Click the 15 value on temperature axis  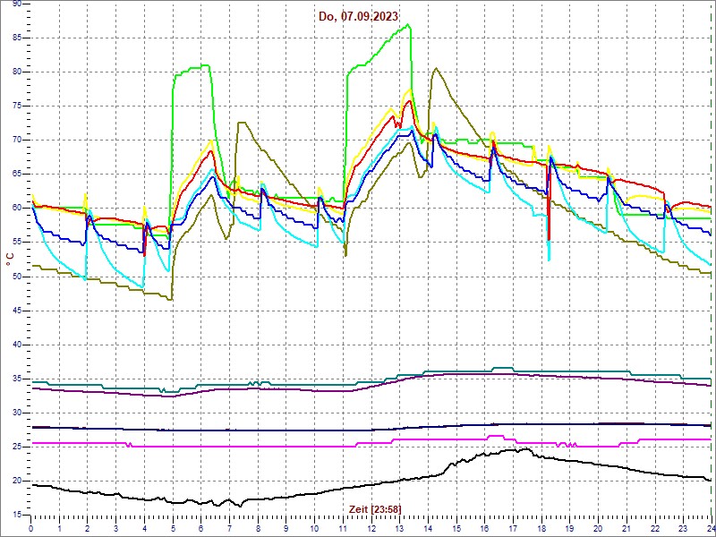coord(17,515)
